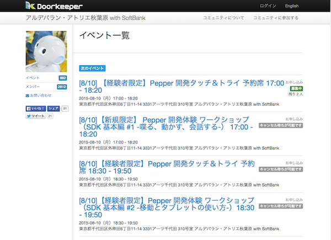Switch language to English

point(291,6)
